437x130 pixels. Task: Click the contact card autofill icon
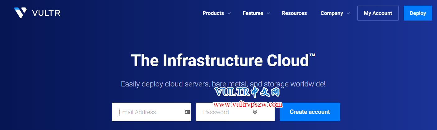tap(188, 112)
